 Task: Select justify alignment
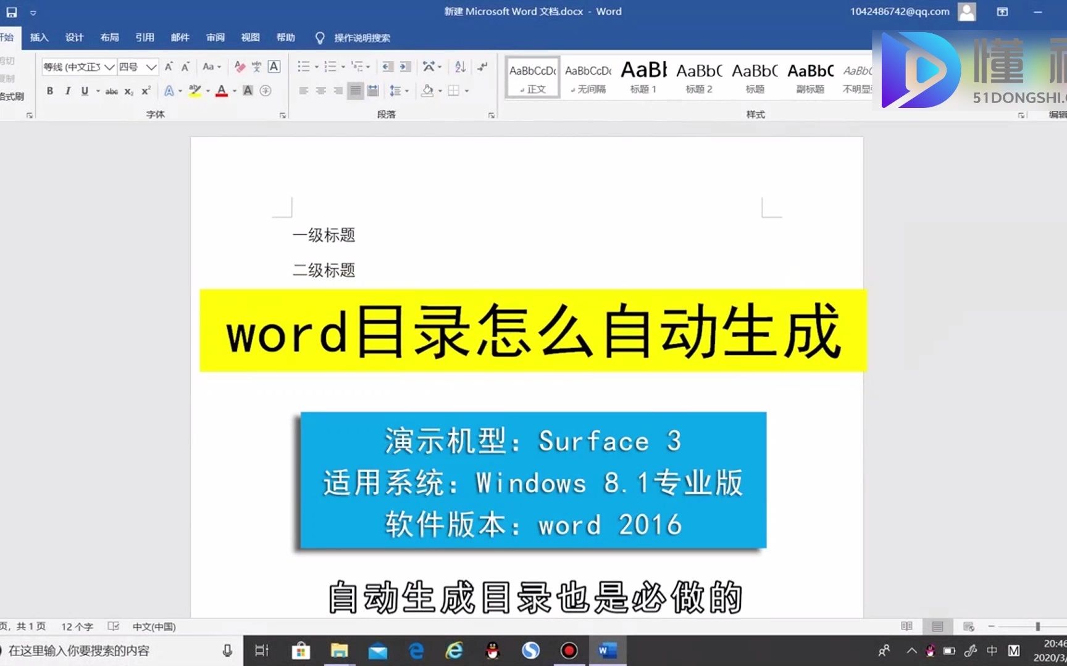click(x=356, y=91)
